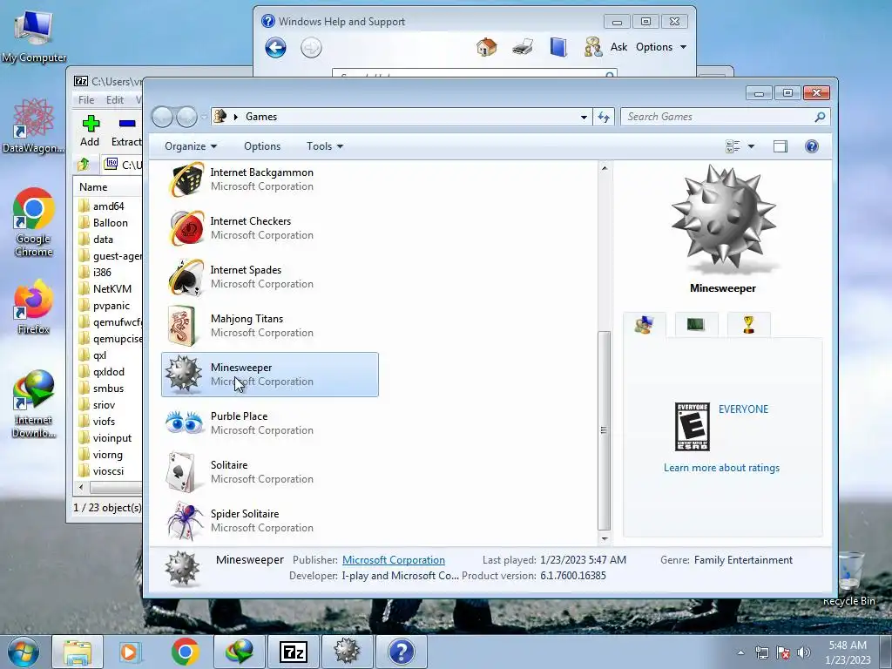This screenshot has height=669, width=892.
Task: Switch to the ratings tab in preview
Action: tap(644, 325)
